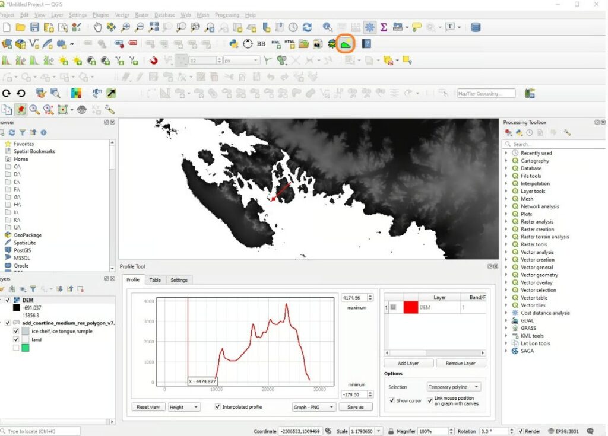Click the EPSG:3031 projection status button

[563, 431]
